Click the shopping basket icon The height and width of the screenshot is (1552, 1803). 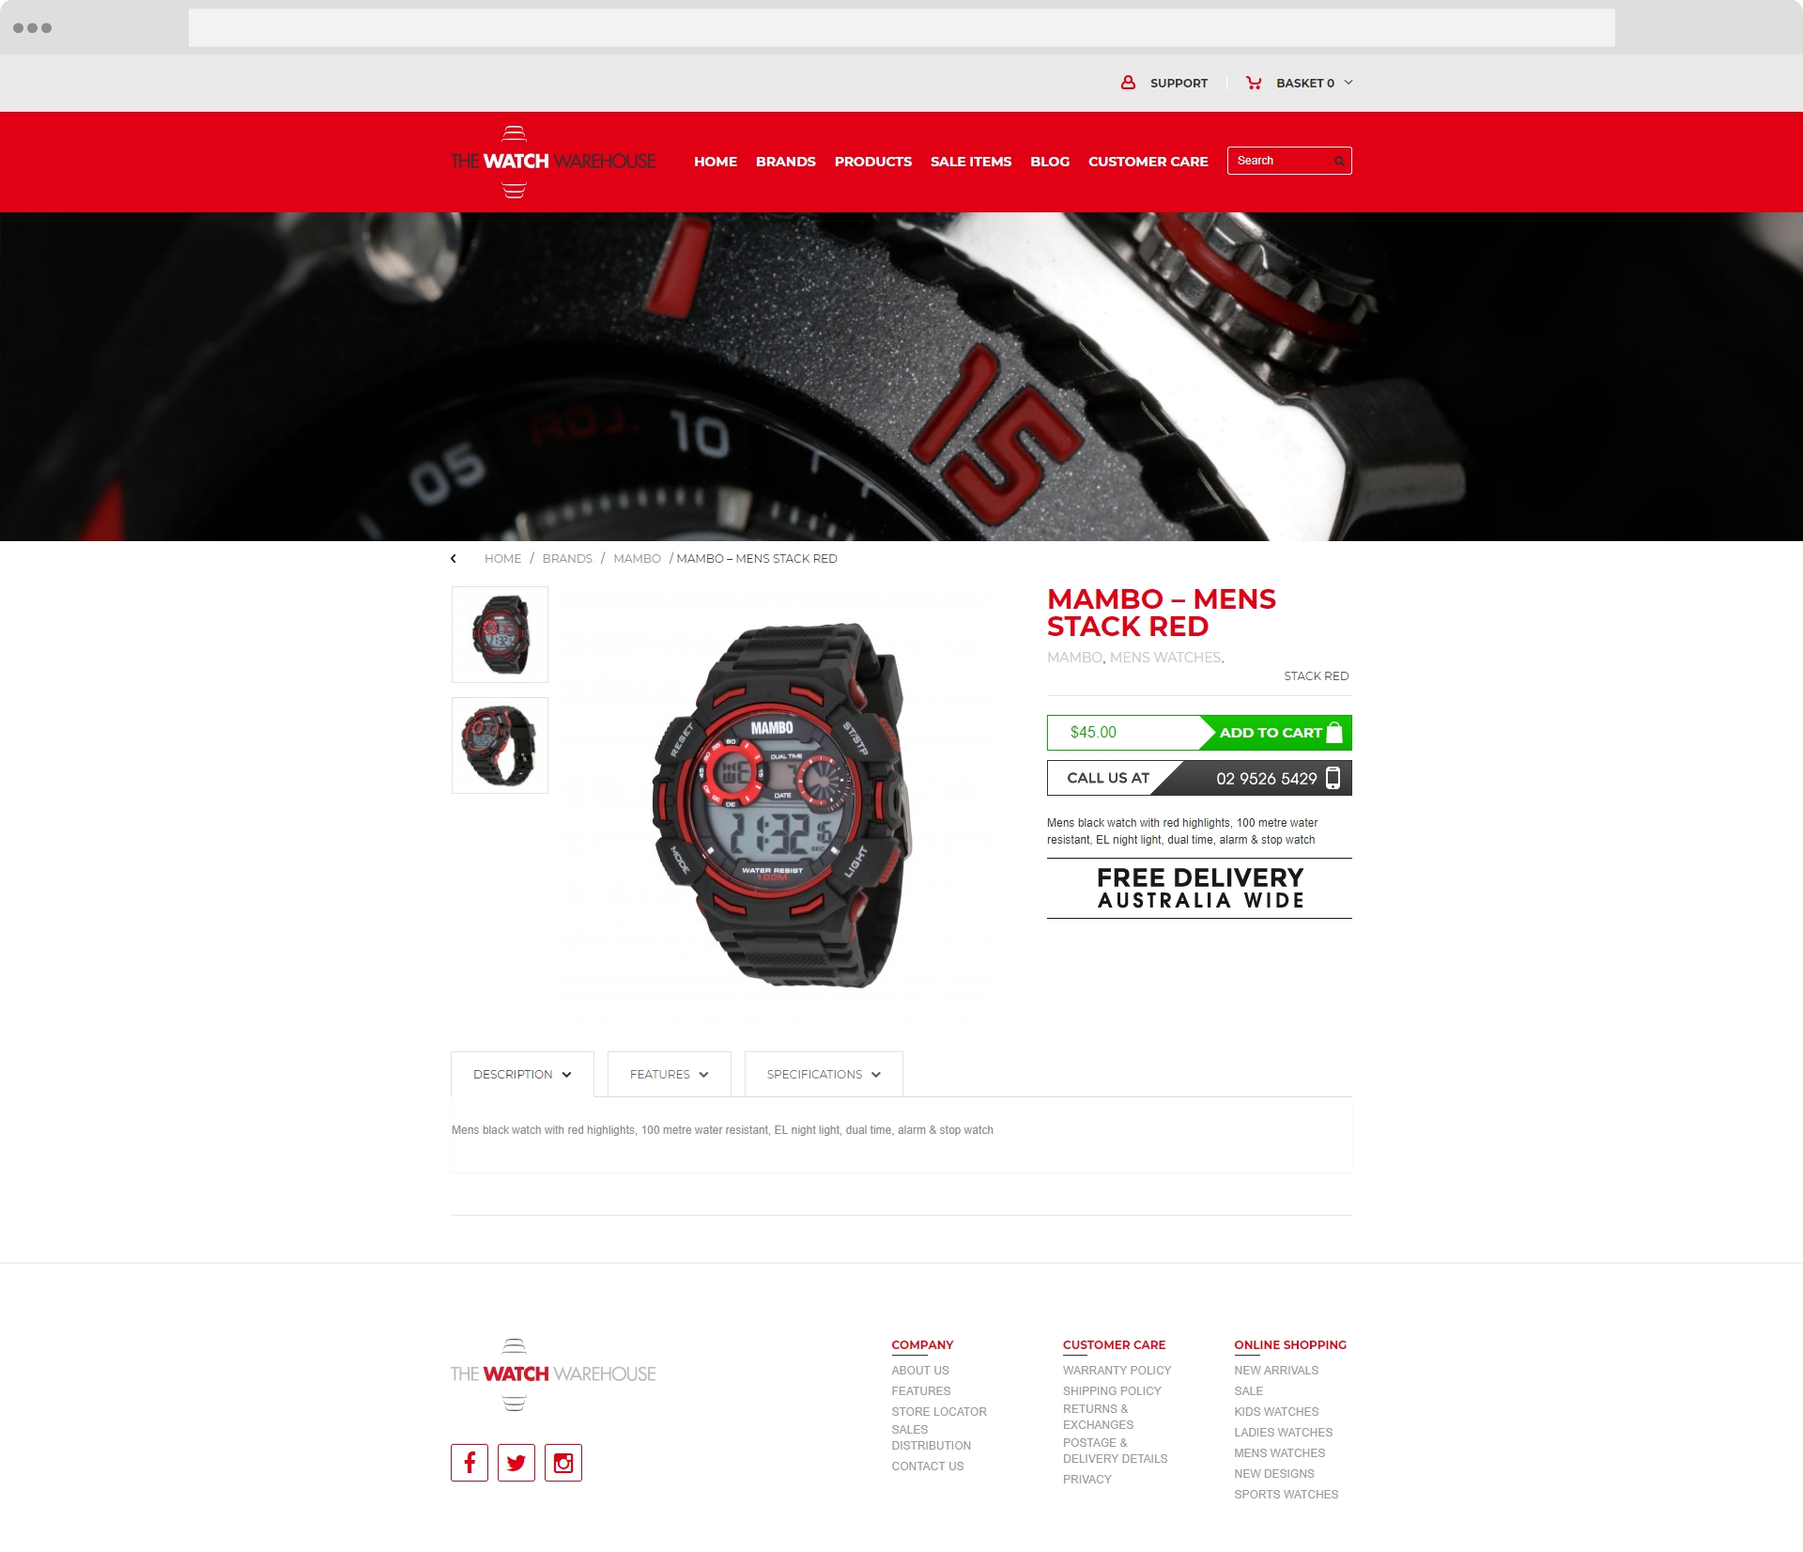[1256, 83]
